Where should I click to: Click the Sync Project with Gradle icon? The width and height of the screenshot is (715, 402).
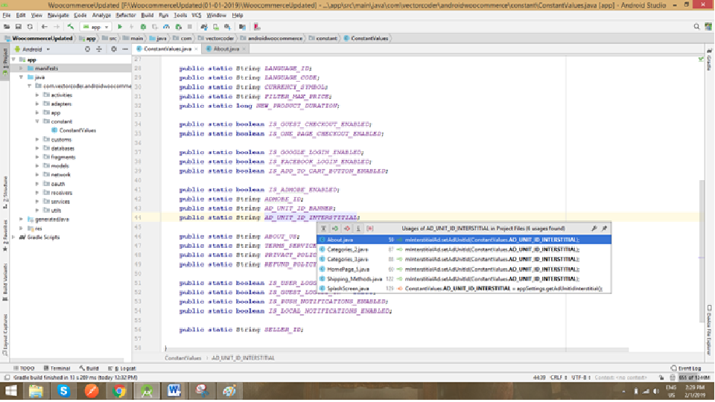(204, 27)
